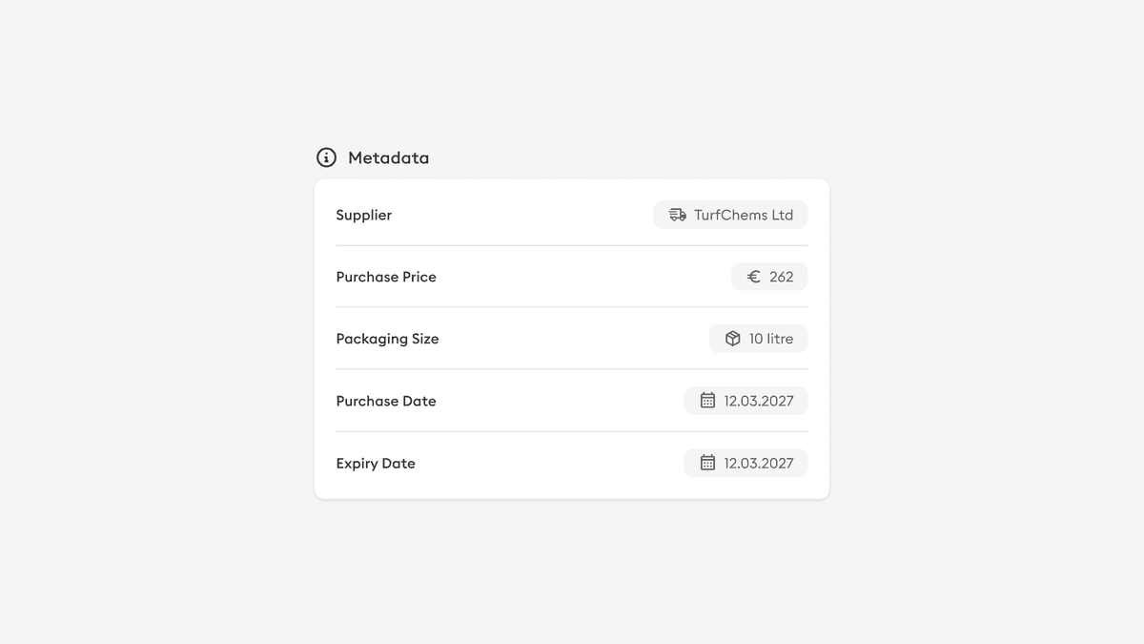Select the Purchase Date label
This screenshot has width=1144, height=644.
click(x=386, y=401)
